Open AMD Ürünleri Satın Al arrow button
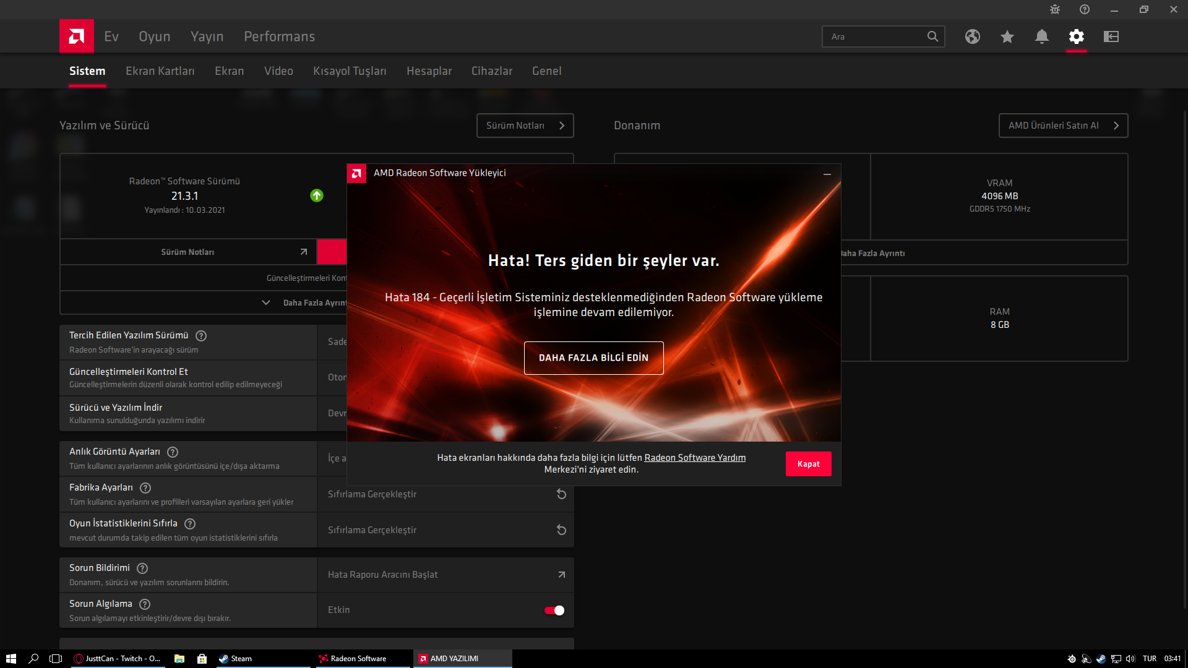 1063,126
